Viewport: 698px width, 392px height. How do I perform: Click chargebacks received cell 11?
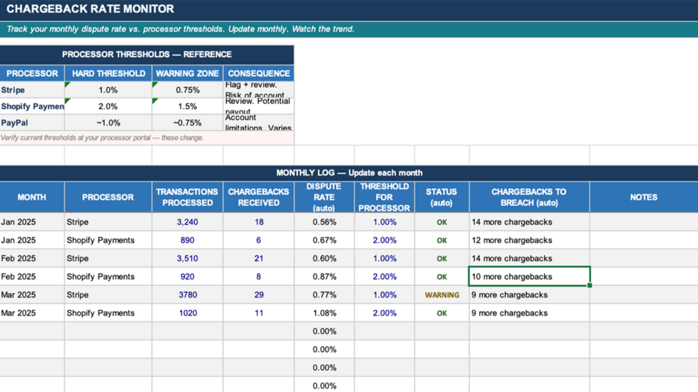(x=258, y=314)
